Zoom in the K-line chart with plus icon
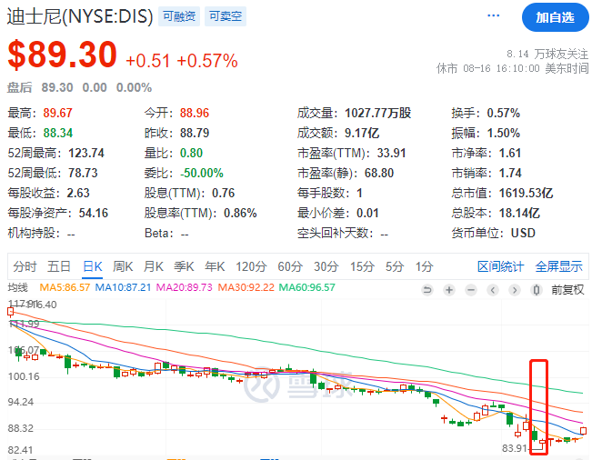 coord(449,290)
